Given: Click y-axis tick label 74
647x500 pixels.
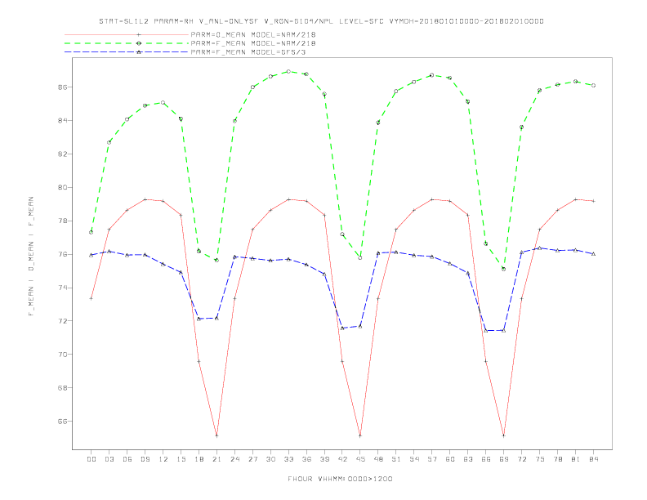Looking at the screenshot, I should [x=62, y=288].
